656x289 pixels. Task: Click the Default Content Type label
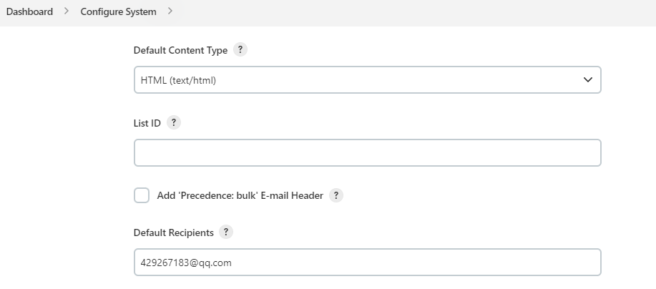pos(180,51)
